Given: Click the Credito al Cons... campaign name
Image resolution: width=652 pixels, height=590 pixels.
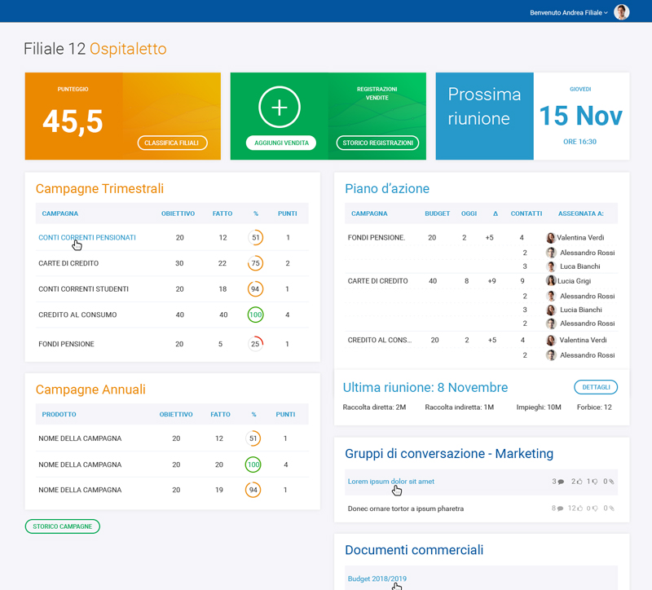Looking at the screenshot, I should [380, 340].
